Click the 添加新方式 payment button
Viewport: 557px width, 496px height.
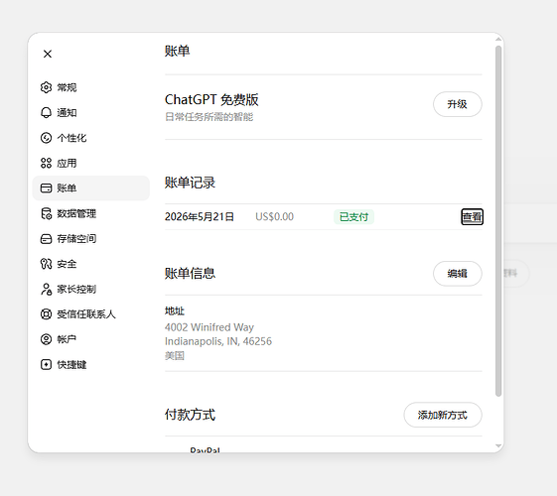(x=443, y=415)
